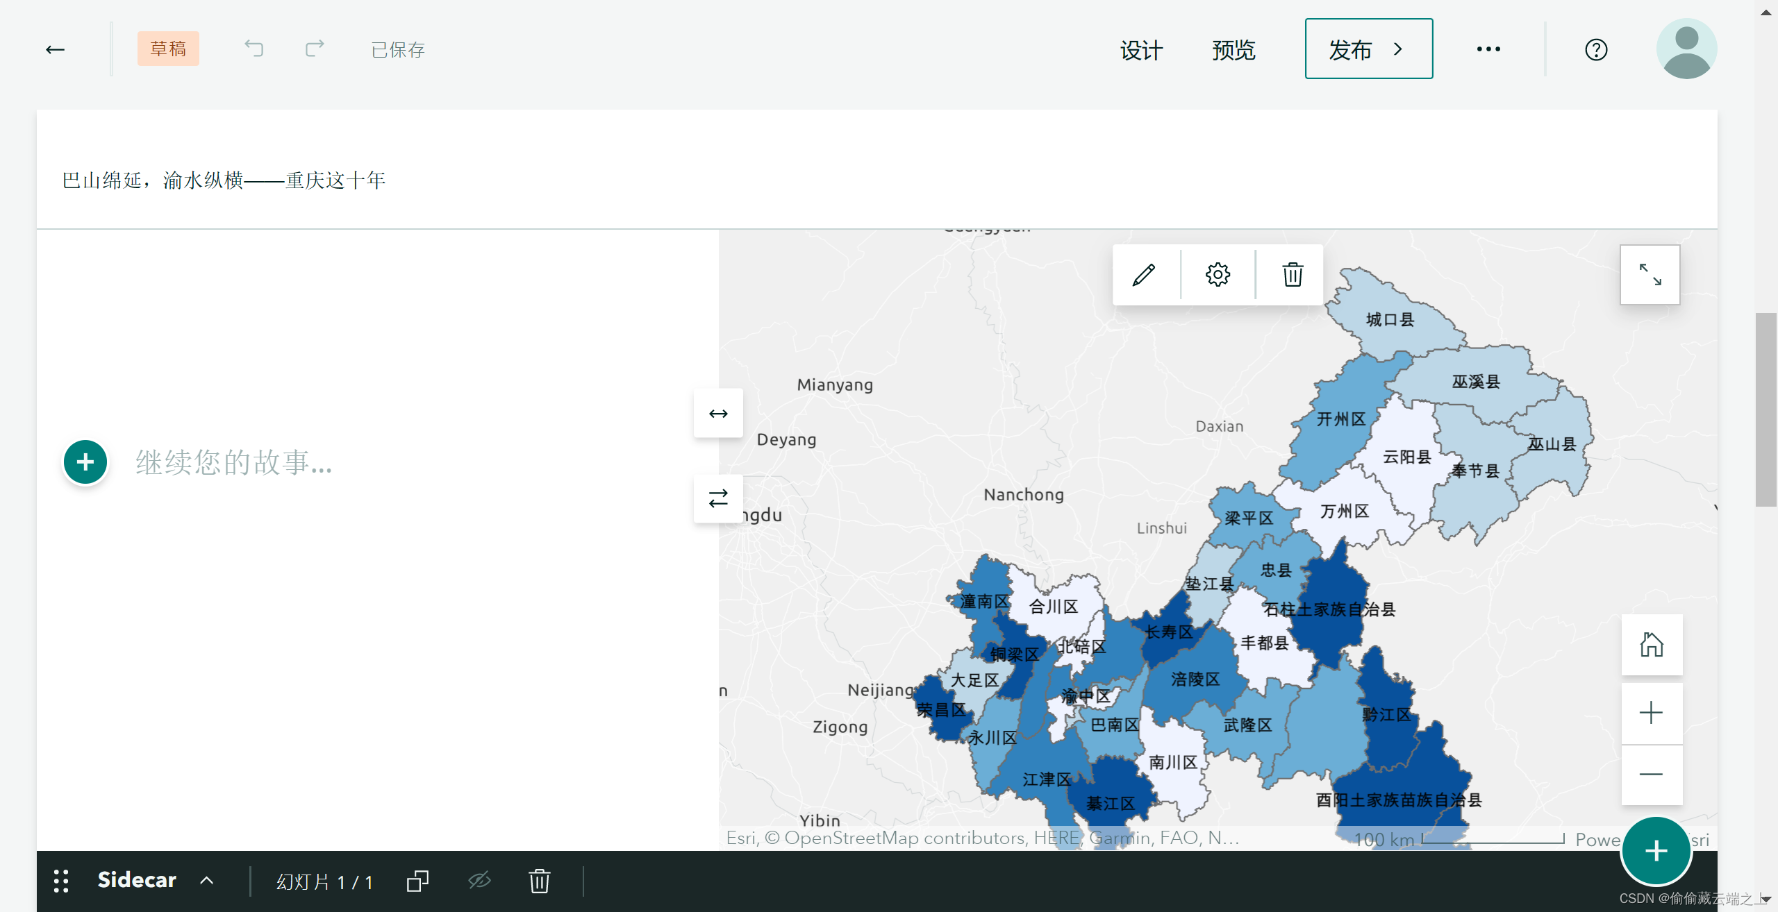The height and width of the screenshot is (912, 1778).
Task: Switch to the 设计 tab
Action: (x=1141, y=49)
